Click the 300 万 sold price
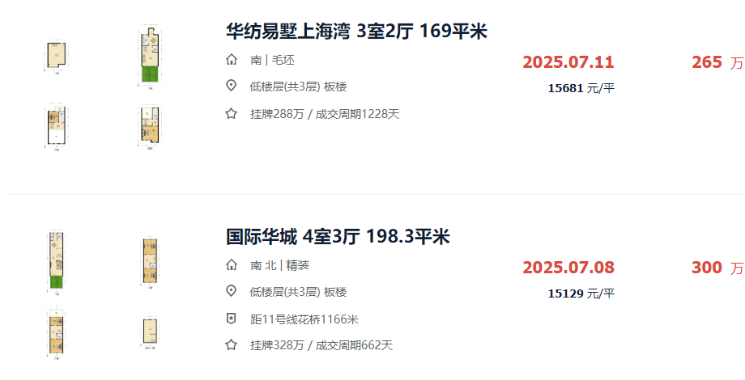The width and height of the screenshot is (745, 380). 717,268
